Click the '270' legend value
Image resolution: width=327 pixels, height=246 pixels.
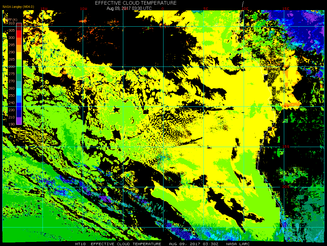pos(12,81)
